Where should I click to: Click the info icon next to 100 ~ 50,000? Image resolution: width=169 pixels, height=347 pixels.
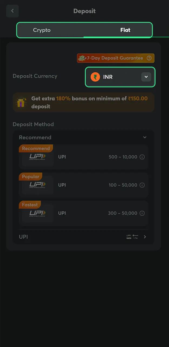click(x=142, y=185)
